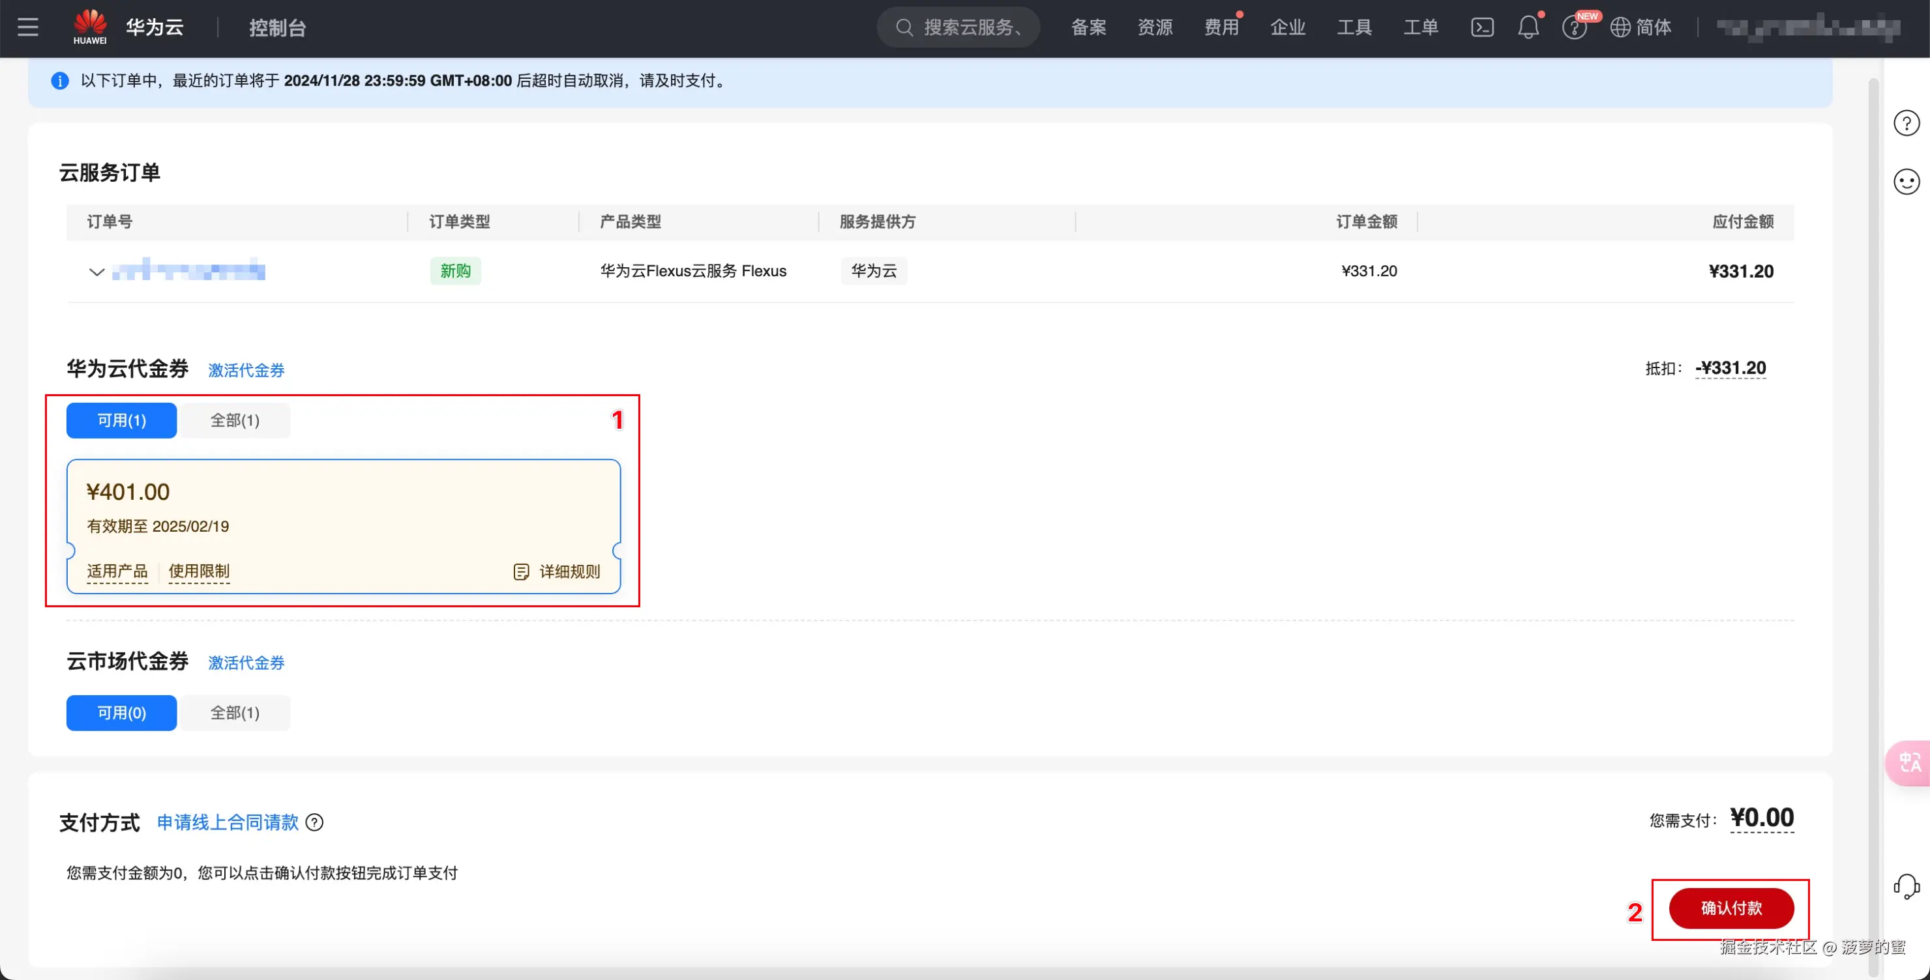Viewport: 1930px width, 980px height.
Task: Click the pink translate floating icon
Action: (x=1909, y=764)
